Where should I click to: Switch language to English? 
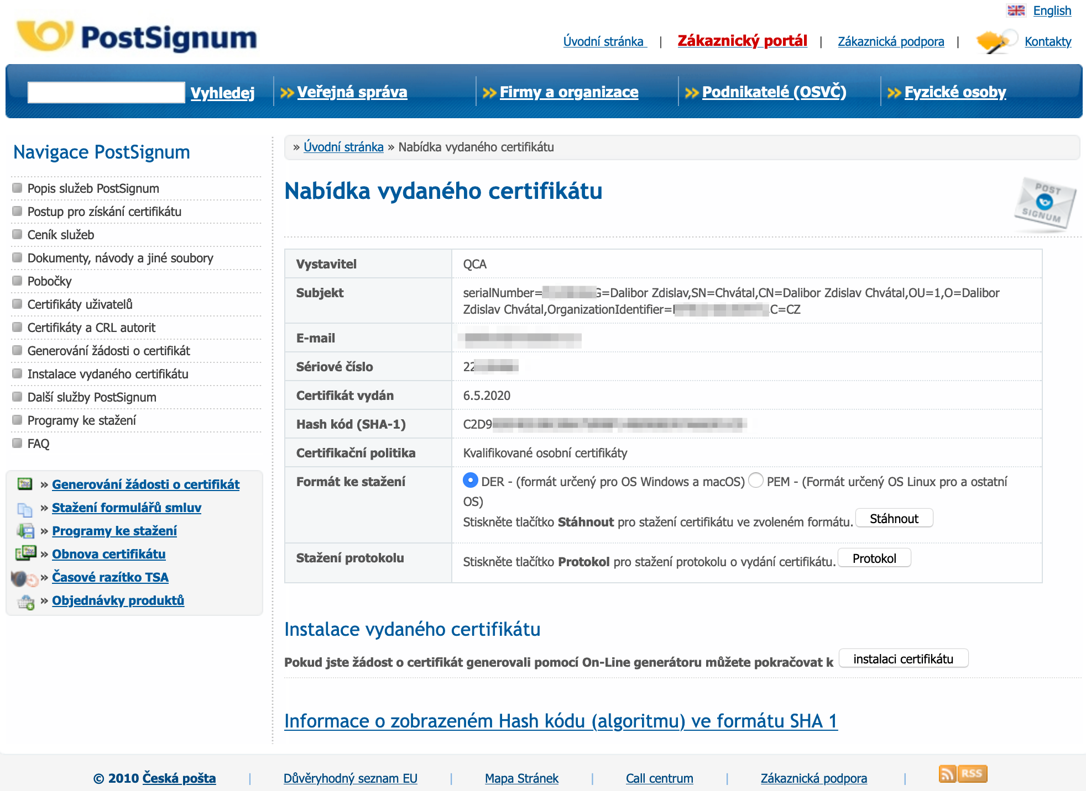(x=1052, y=10)
